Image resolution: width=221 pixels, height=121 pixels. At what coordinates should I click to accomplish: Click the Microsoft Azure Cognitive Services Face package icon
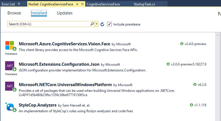click(9, 45)
